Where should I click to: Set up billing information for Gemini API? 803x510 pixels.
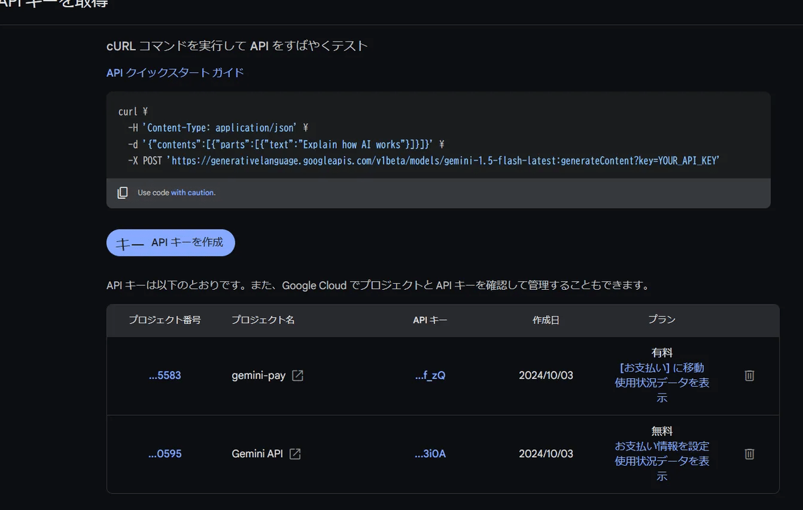point(661,446)
